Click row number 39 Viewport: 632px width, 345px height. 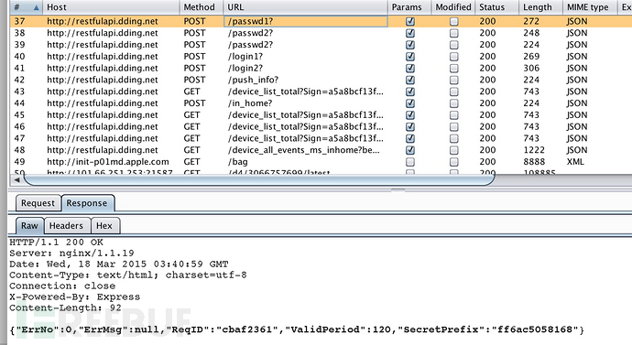pyautogui.click(x=19, y=45)
